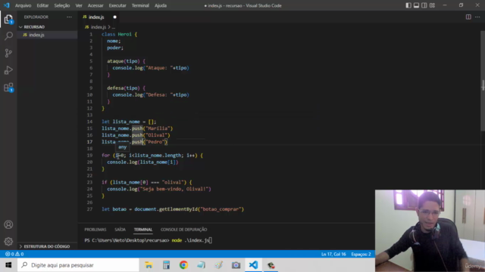Click the VS Code logo in title bar
The height and width of the screenshot is (272, 485).
pyautogui.click(x=7, y=5)
